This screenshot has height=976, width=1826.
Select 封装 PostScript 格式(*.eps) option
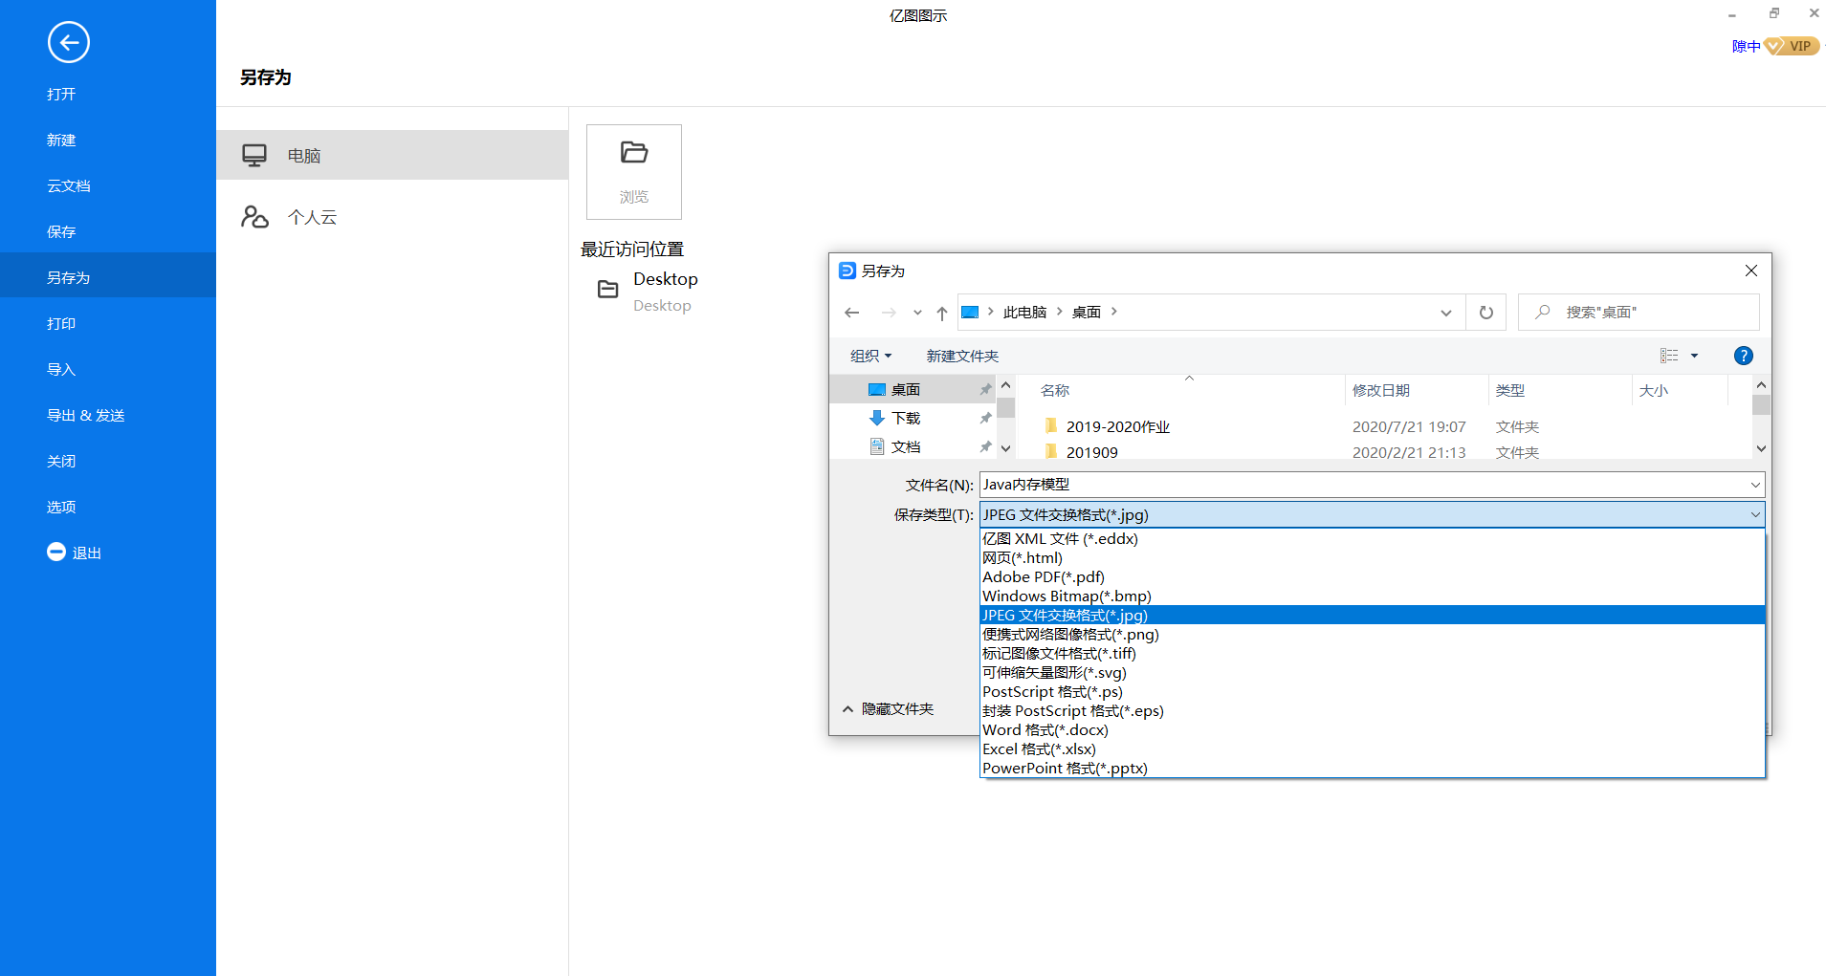(1373, 710)
